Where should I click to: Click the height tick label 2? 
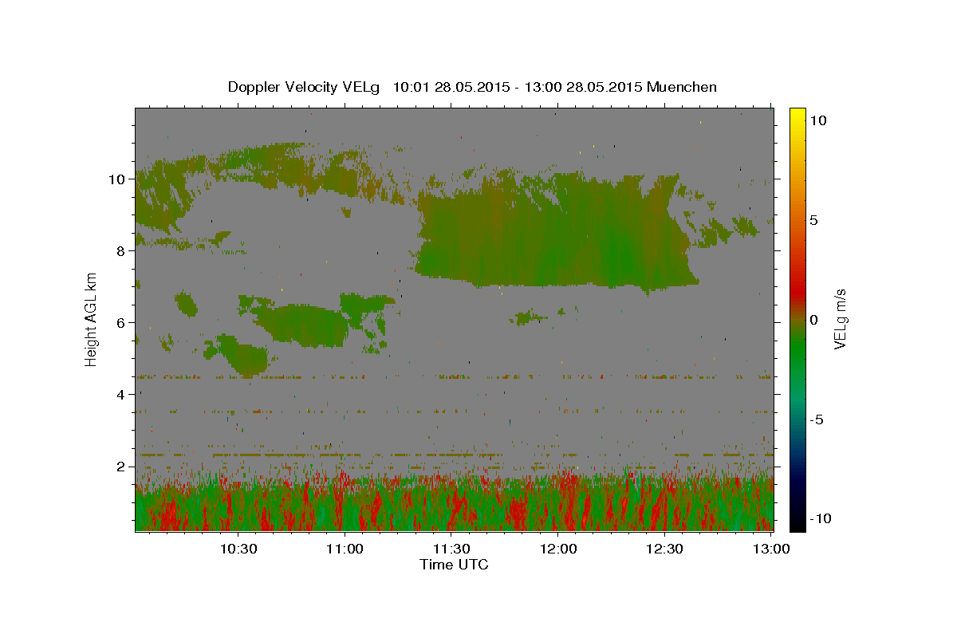tap(121, 467)
